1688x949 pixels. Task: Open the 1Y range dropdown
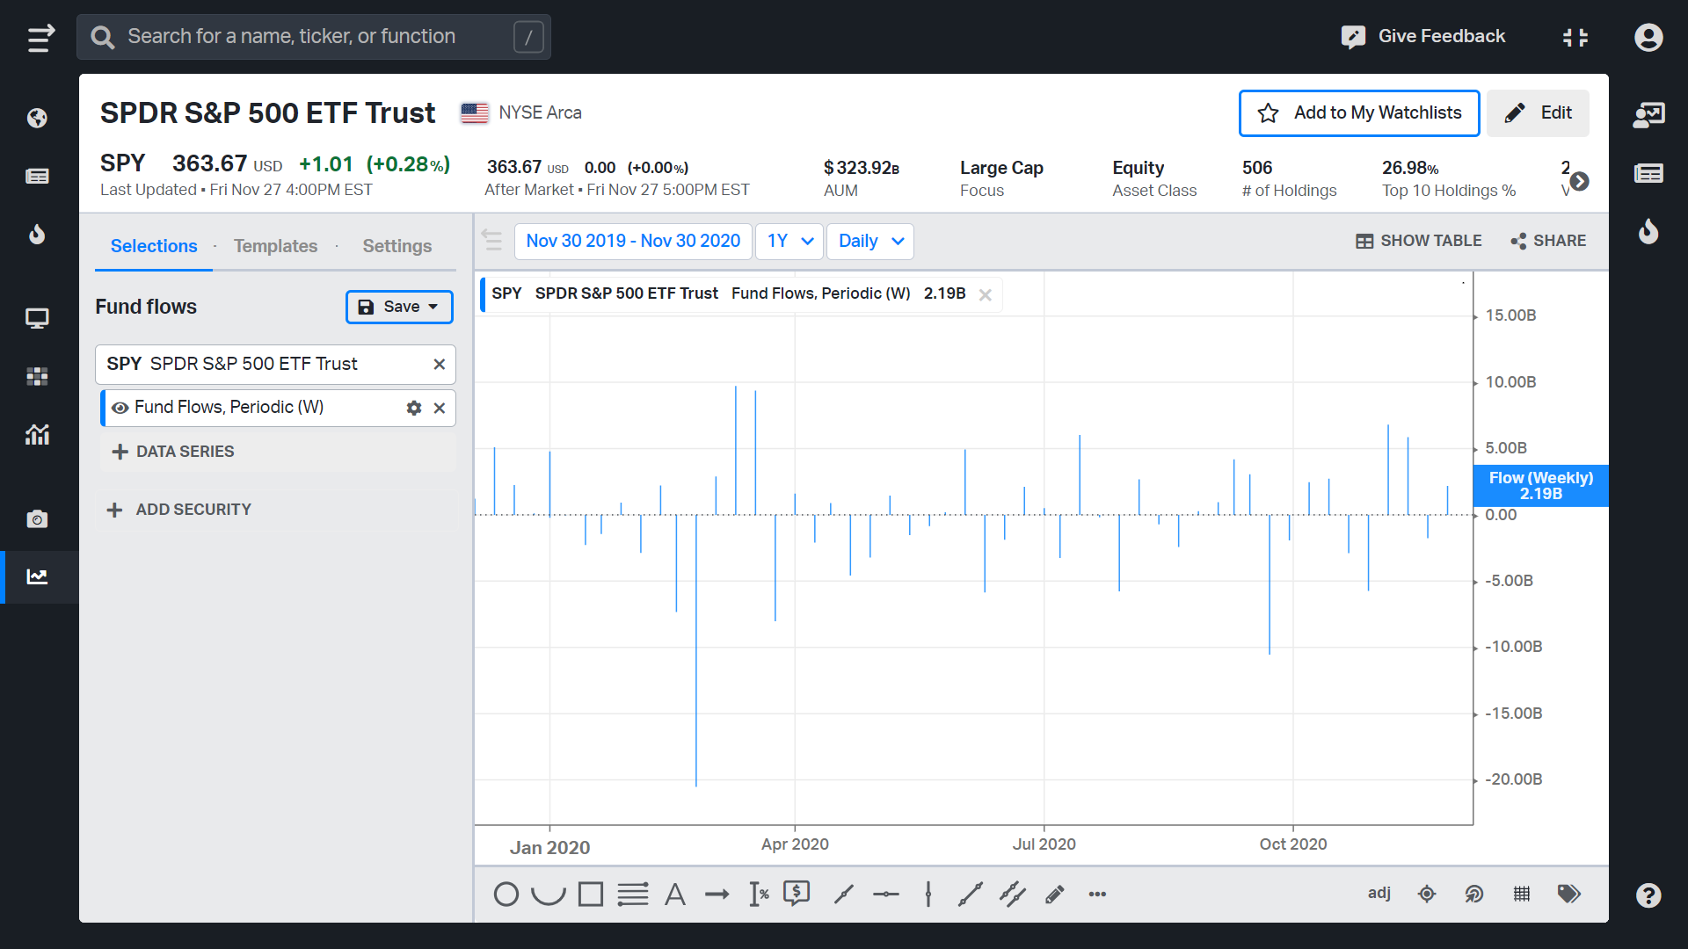point(789,241)
